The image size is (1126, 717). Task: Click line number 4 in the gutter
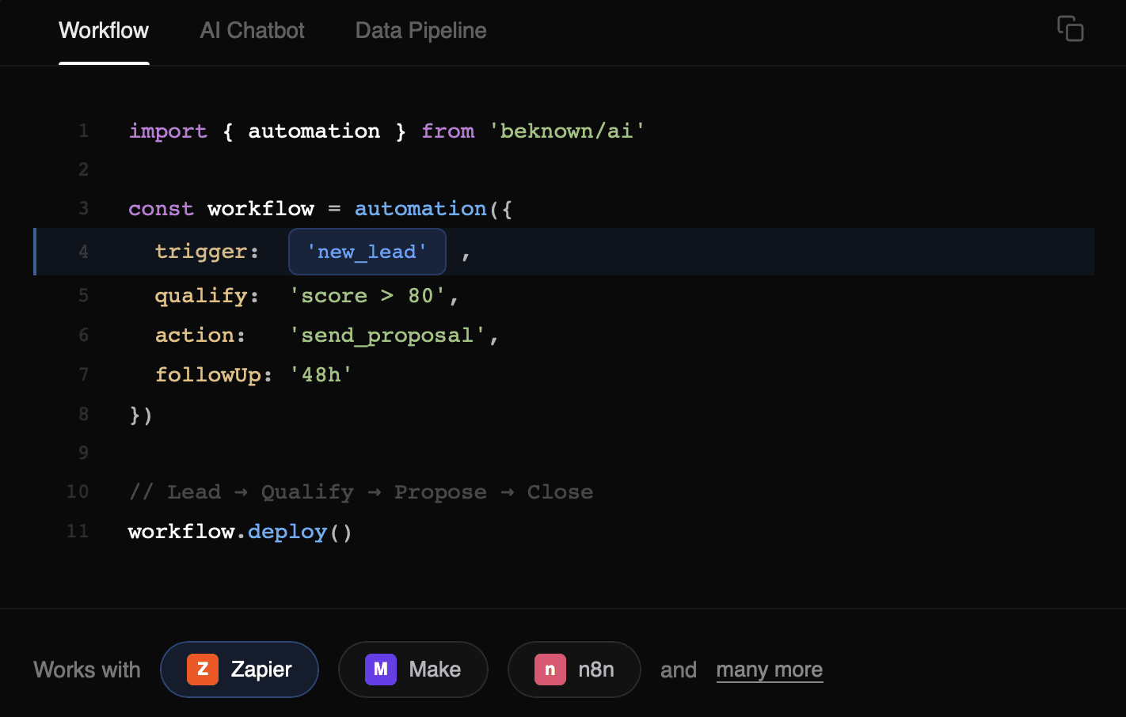83,252
